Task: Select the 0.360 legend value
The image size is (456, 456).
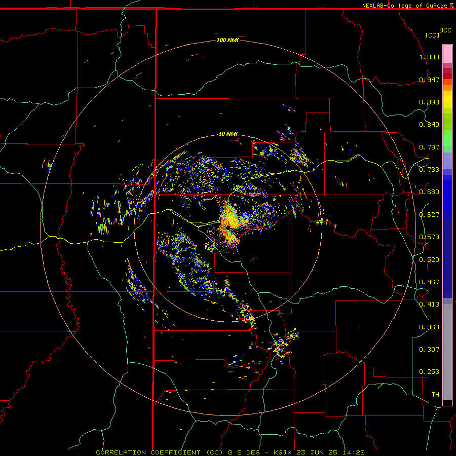Action: click(x=429, y=327)
